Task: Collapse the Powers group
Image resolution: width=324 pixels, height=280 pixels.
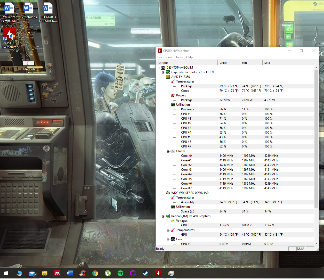Action: coord(168,96)
